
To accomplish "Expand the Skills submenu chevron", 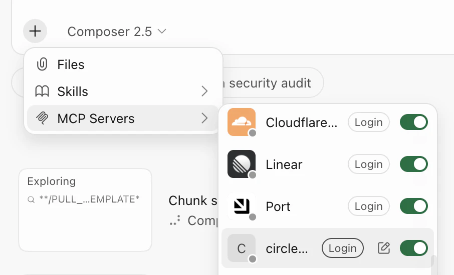I will pyautogui.click(x=205, y=91).
